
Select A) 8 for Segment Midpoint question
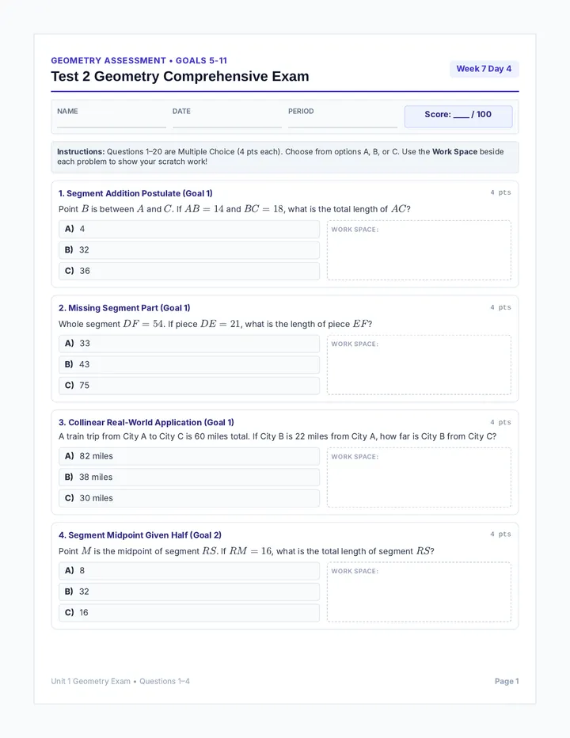188,571
